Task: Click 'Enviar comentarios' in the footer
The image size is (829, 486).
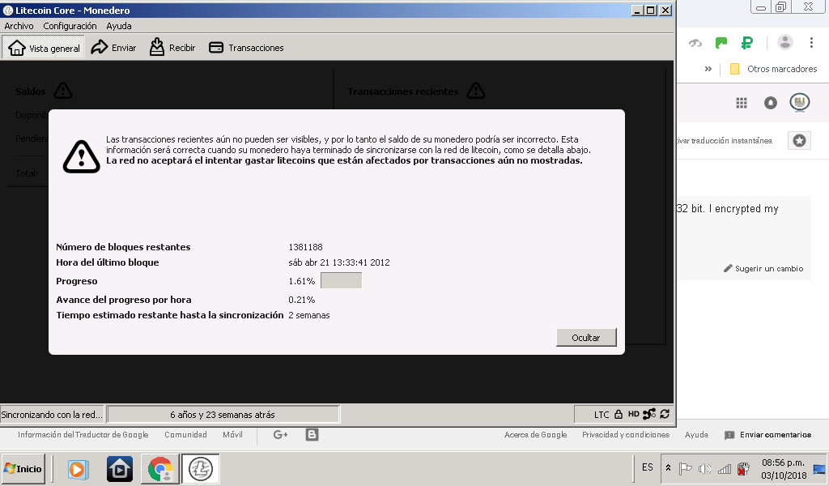Action: click(x=767, y=435)
